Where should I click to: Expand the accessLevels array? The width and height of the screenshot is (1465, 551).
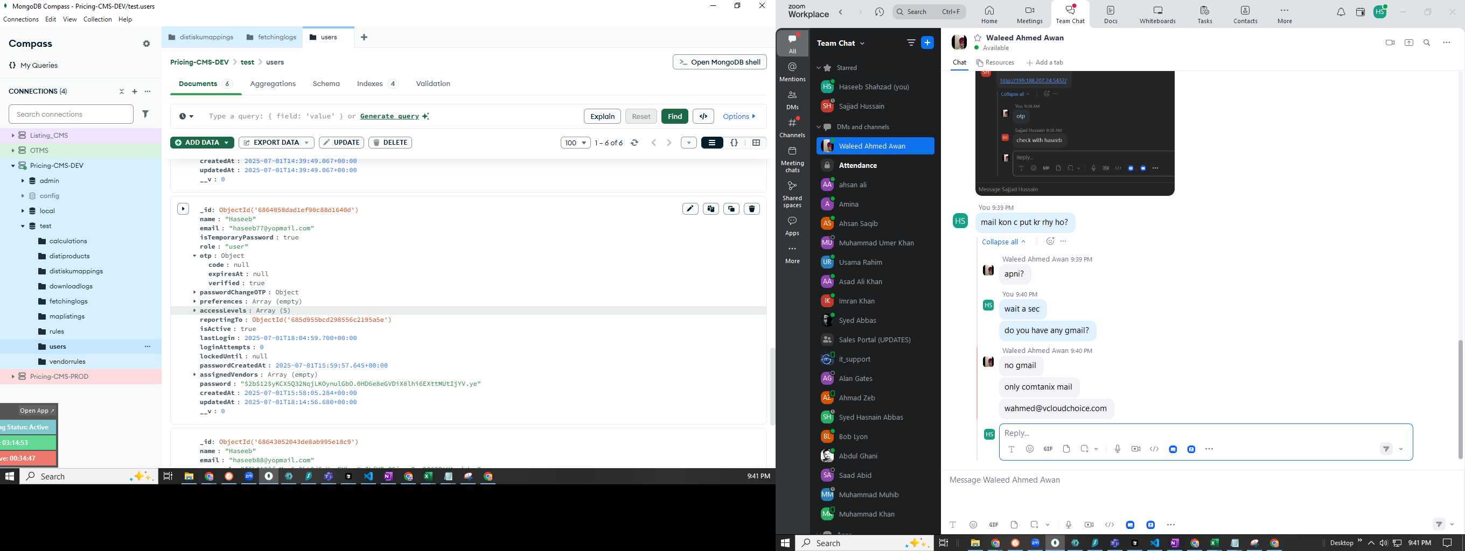[x=194, y=310]
